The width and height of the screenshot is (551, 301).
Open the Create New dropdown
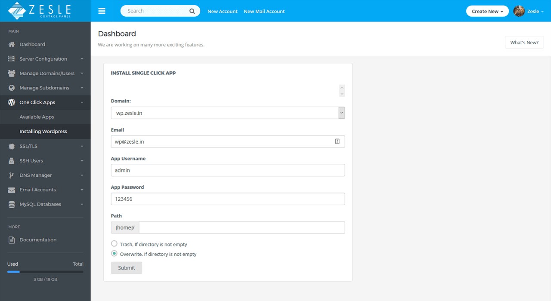coord(487,11)
